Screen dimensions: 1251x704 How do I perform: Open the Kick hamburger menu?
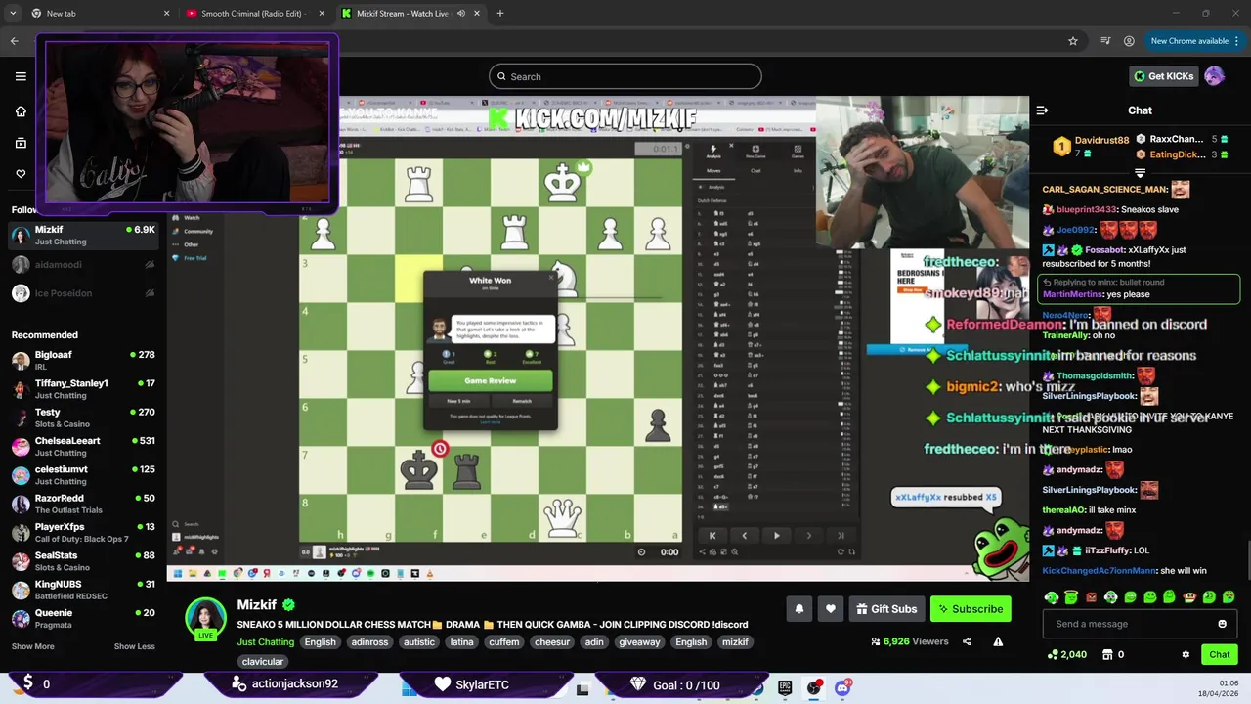[21, 76]
